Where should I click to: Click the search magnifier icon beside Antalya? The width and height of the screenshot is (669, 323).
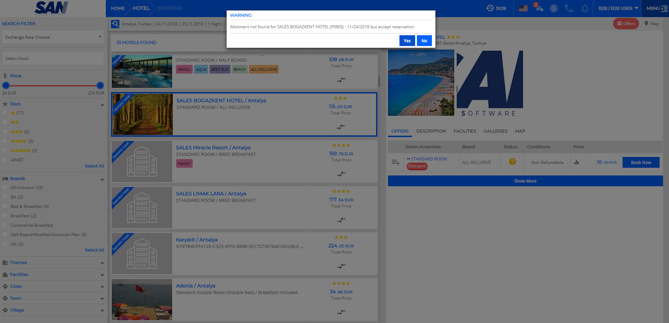coord(115,24)
